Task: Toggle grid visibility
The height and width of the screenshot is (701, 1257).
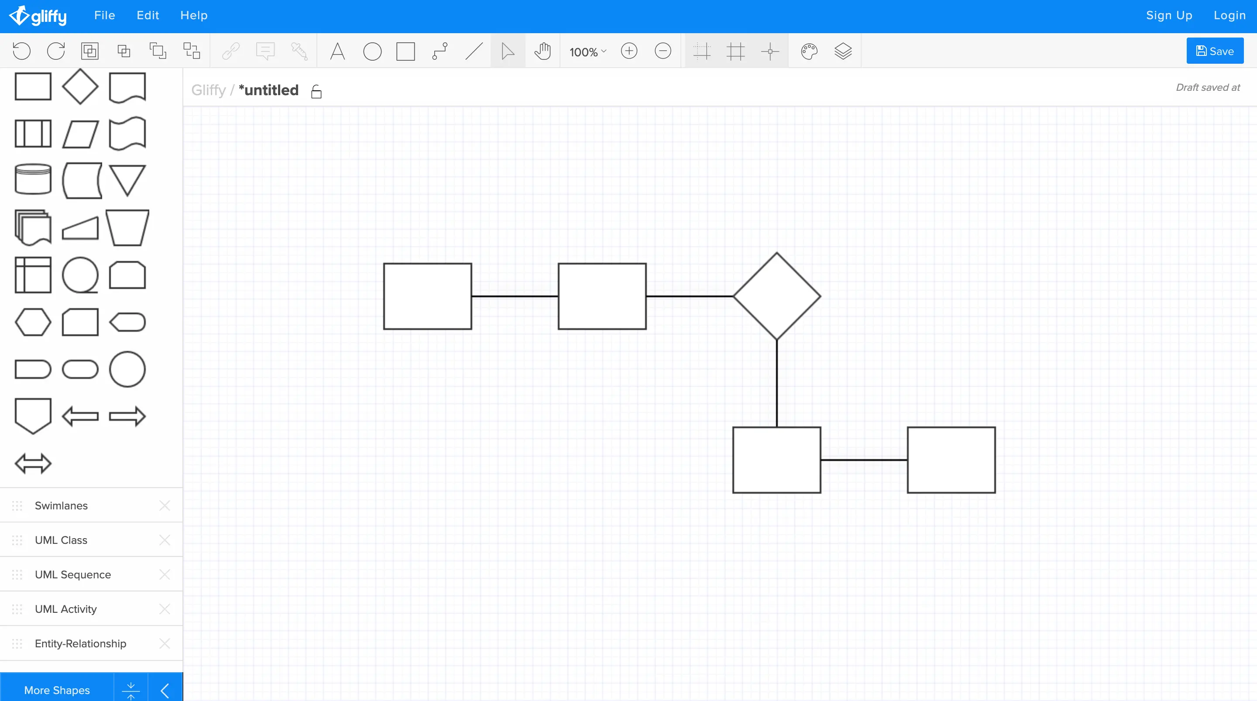Action: point(736,51)
